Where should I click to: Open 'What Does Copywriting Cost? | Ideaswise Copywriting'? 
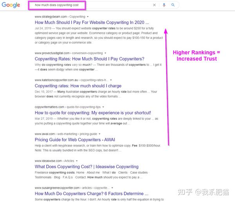click(x=87, y=167)
